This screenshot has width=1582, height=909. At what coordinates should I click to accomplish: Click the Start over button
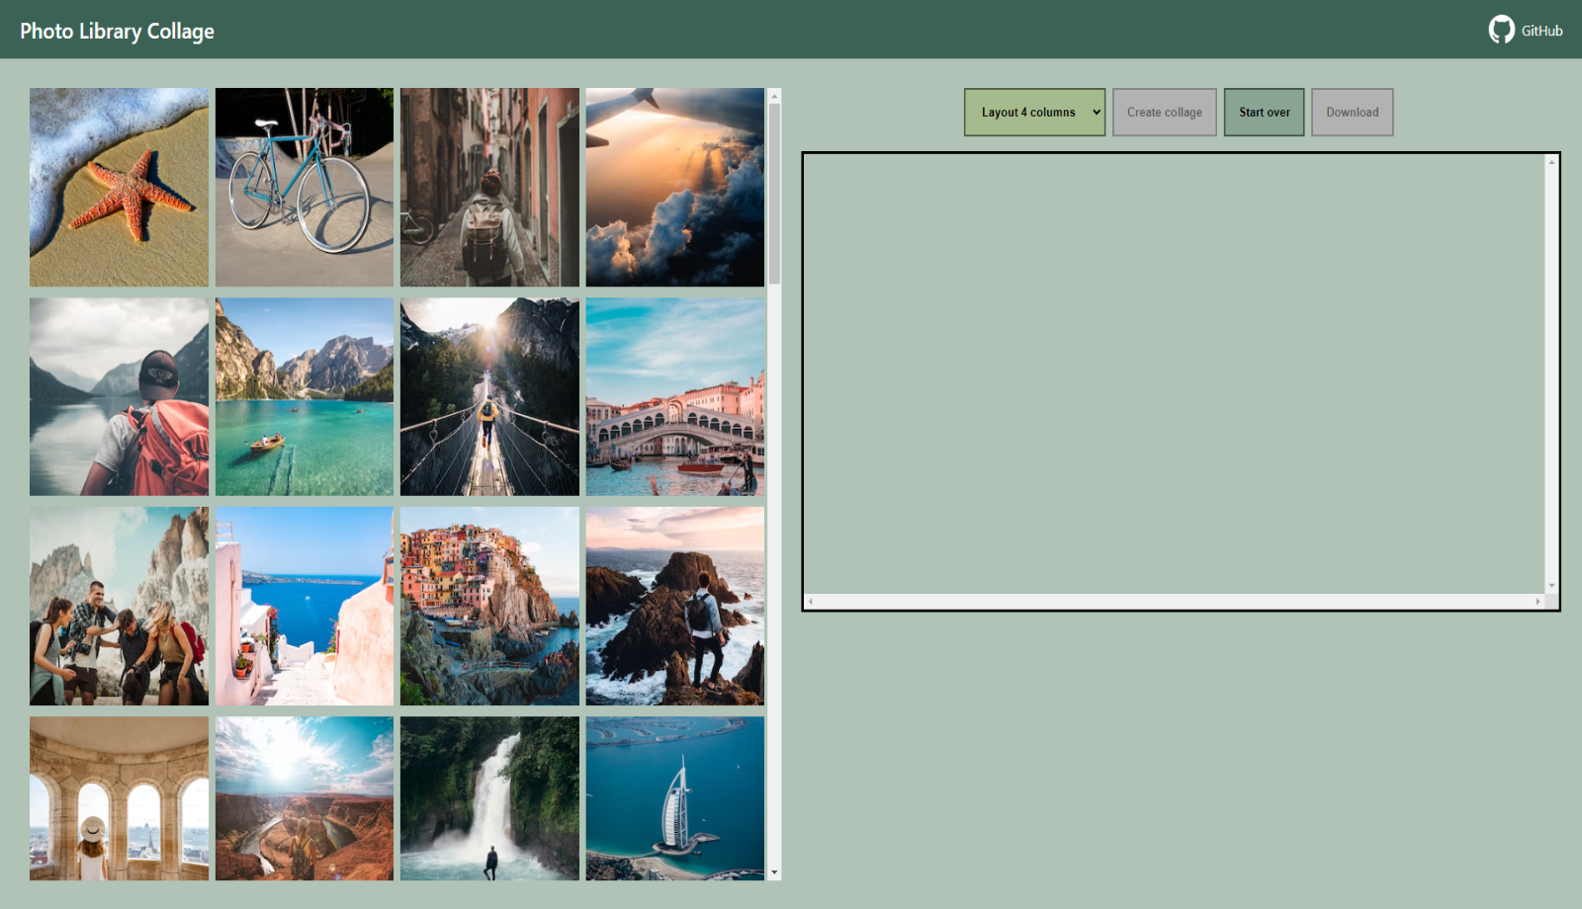pos(1264,113)
